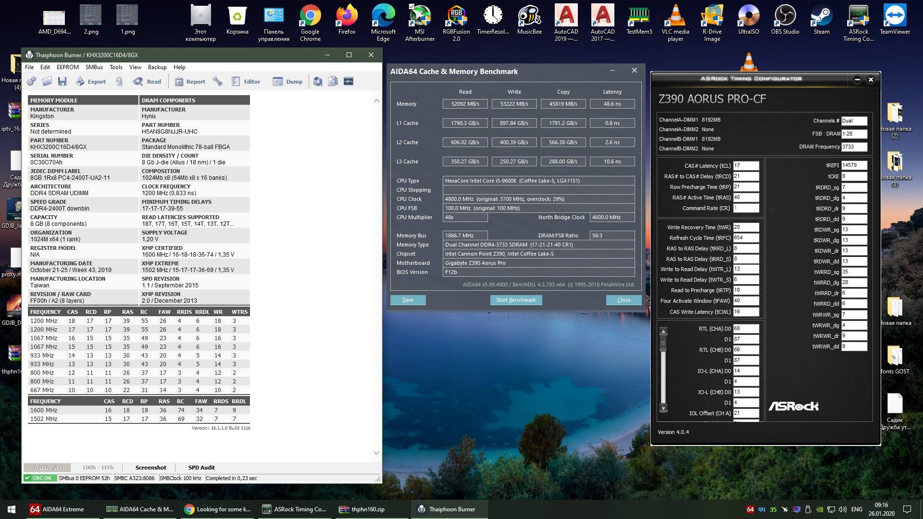
Task: Open the Backup menu
Action: coord(157,67)
